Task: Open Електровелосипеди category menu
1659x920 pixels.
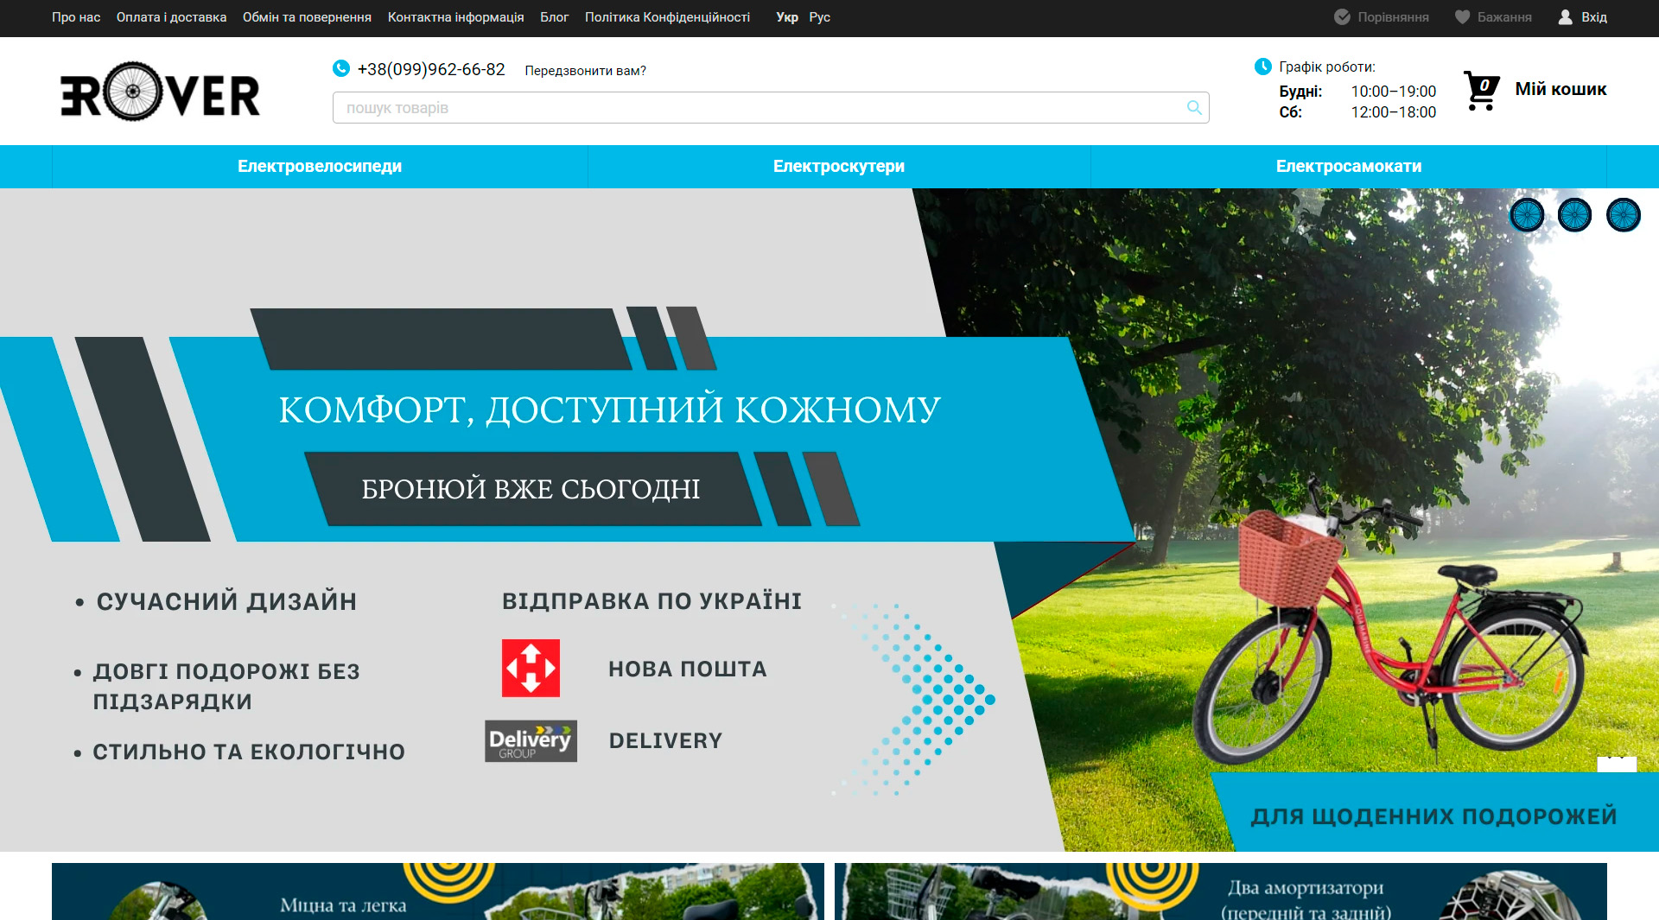Action: [x=320, y=167]
